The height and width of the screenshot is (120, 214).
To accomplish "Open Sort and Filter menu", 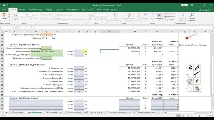I will tap(183, 17).
